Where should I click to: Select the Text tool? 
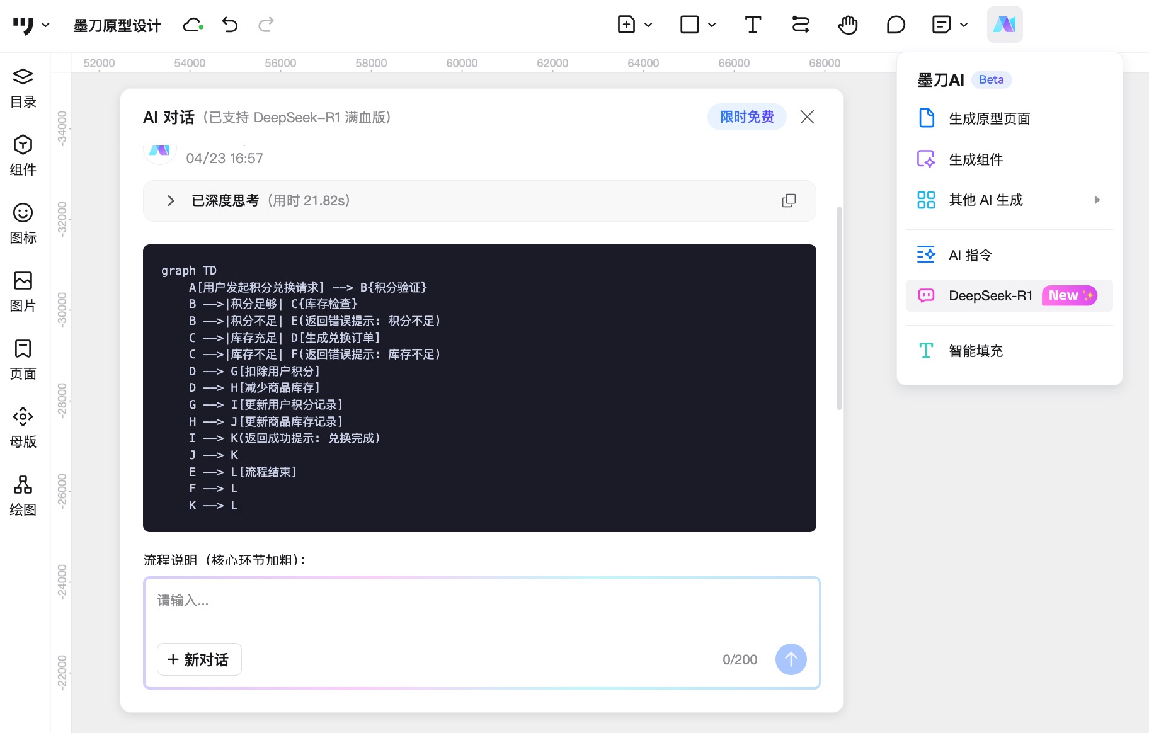click(x=753, y=25)
